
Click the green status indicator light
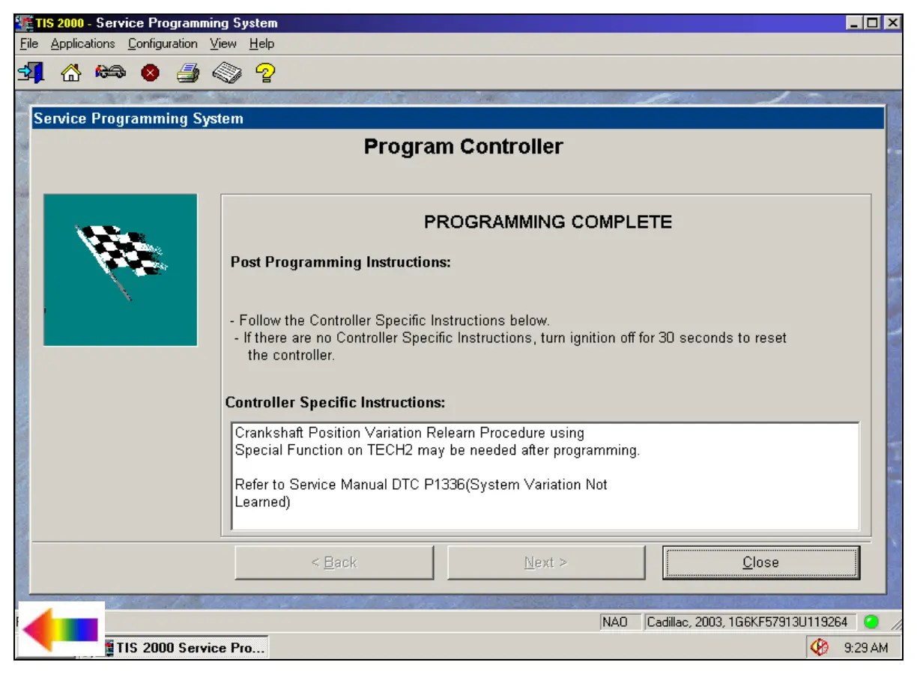tap(871, 622)
